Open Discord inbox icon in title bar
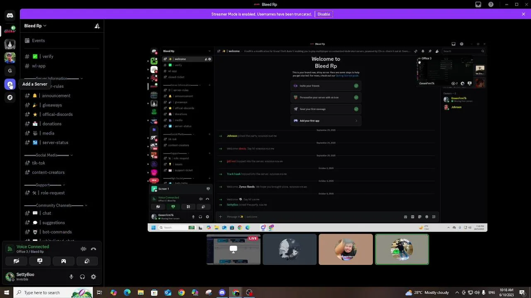 point(478,5)
